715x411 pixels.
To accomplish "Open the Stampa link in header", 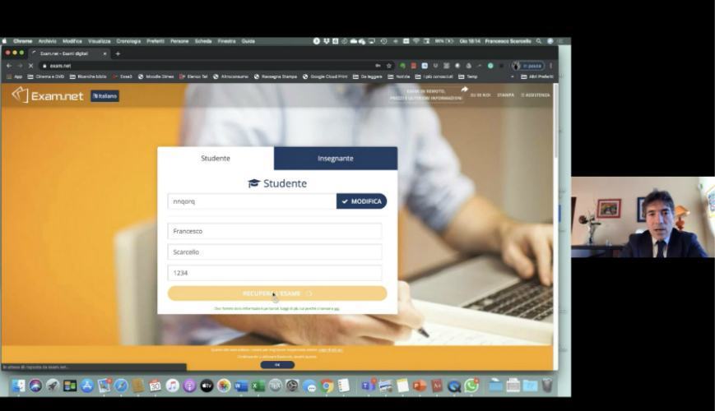I will [505, 95].
